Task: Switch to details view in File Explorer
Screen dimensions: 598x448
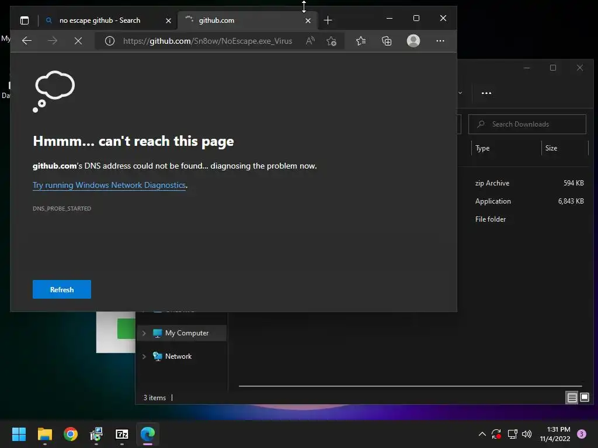Action: coord(572,398)
